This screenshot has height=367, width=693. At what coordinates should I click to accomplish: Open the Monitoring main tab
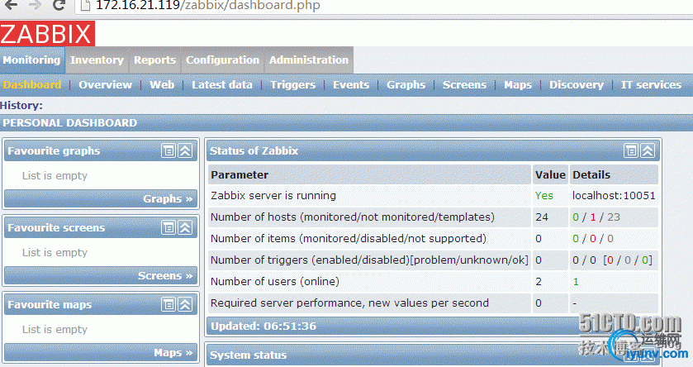coord(32,60)
